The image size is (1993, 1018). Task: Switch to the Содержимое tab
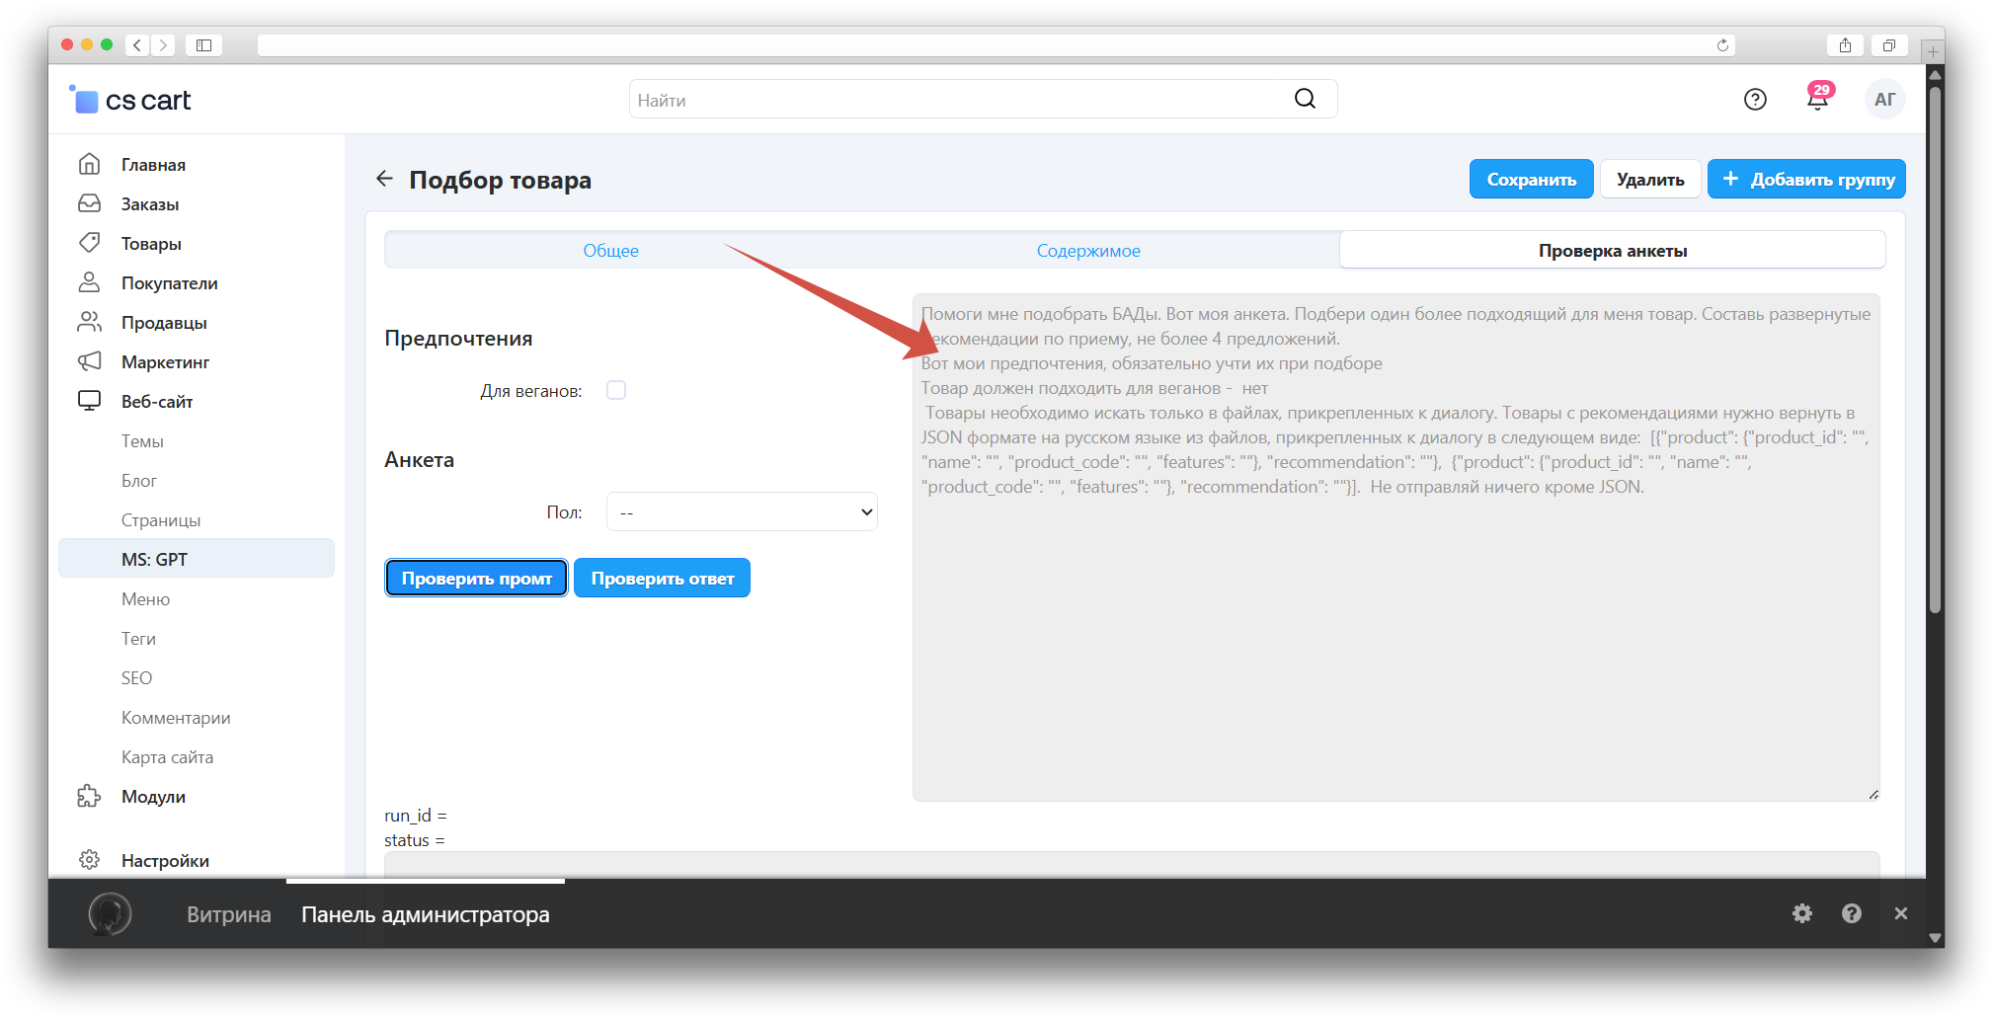(1088, 251)
